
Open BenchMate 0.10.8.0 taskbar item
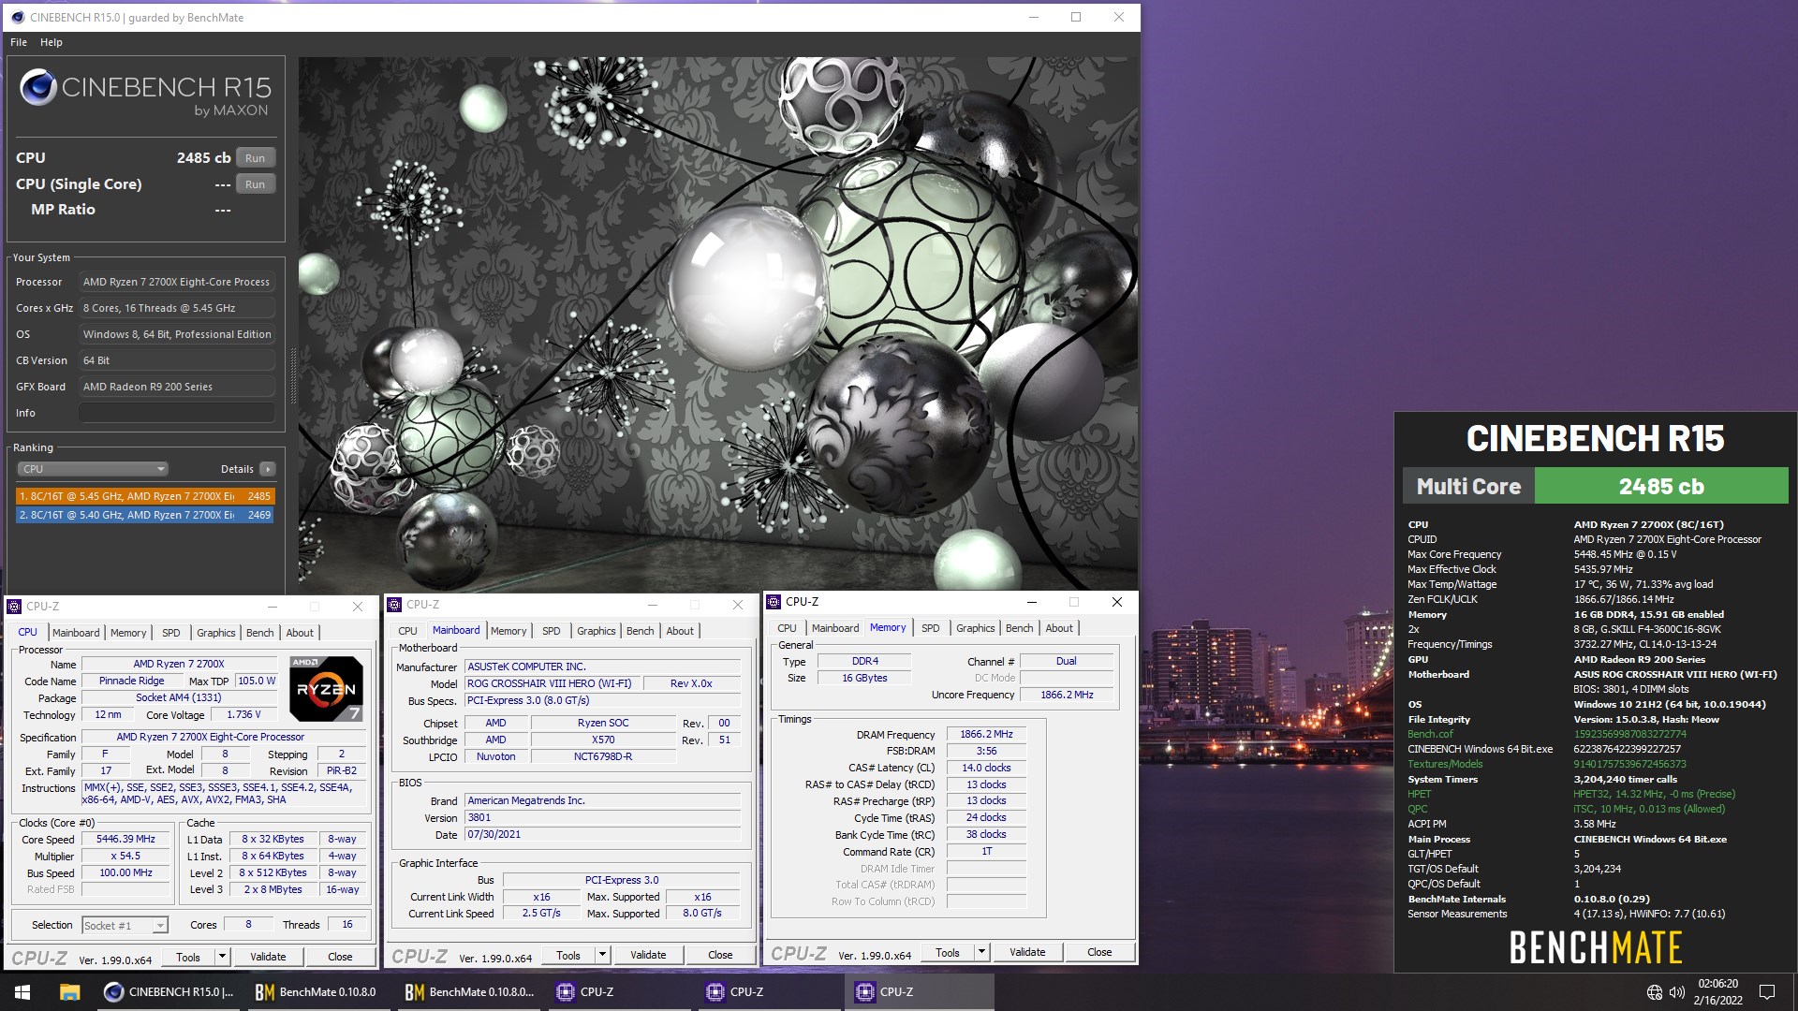click(x=318, y=992)
